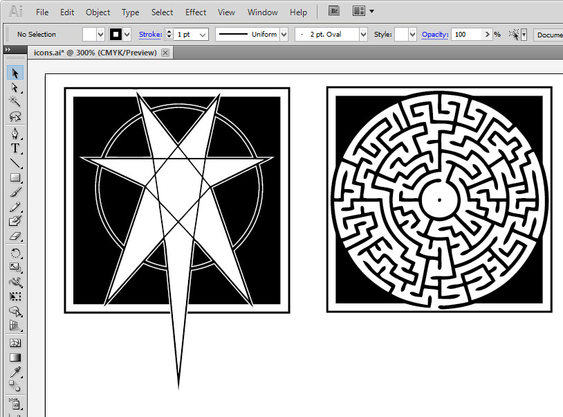Open Adobe Bridge with the Br button
563x417 pixels.
333,12
